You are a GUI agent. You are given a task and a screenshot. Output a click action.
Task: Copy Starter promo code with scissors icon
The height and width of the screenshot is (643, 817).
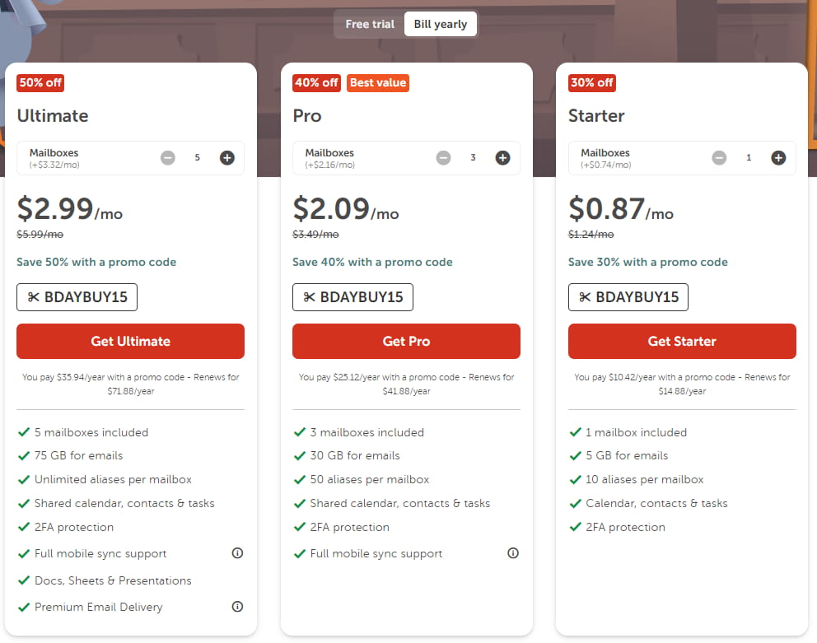pyautogui.click(x=585, y=297)
